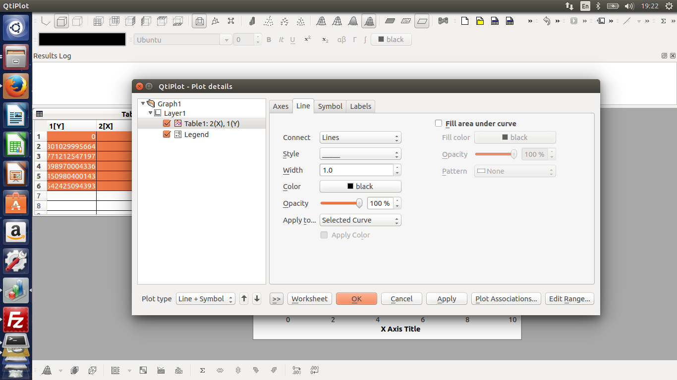Click the toolbar black text color button
The height and width of the screenshot is (380, 677).
(391, 40)
